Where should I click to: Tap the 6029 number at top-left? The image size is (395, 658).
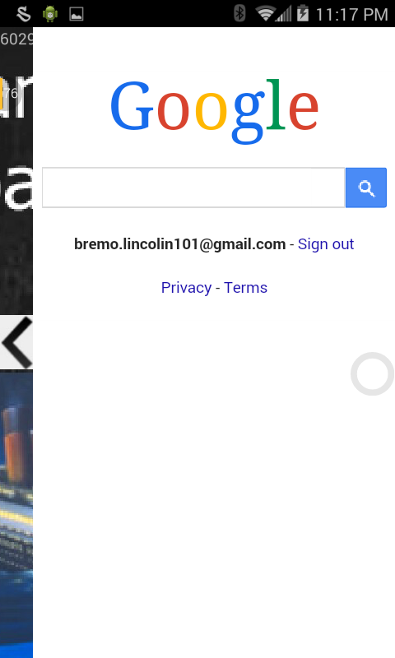16,39
